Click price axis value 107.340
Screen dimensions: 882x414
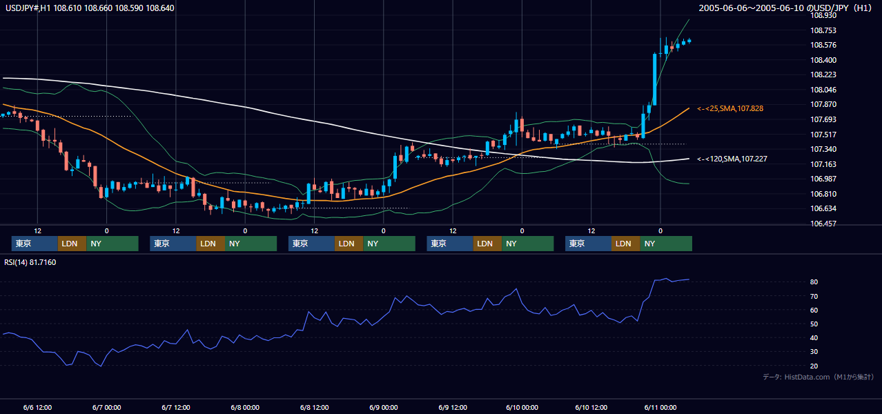(824, 149)
